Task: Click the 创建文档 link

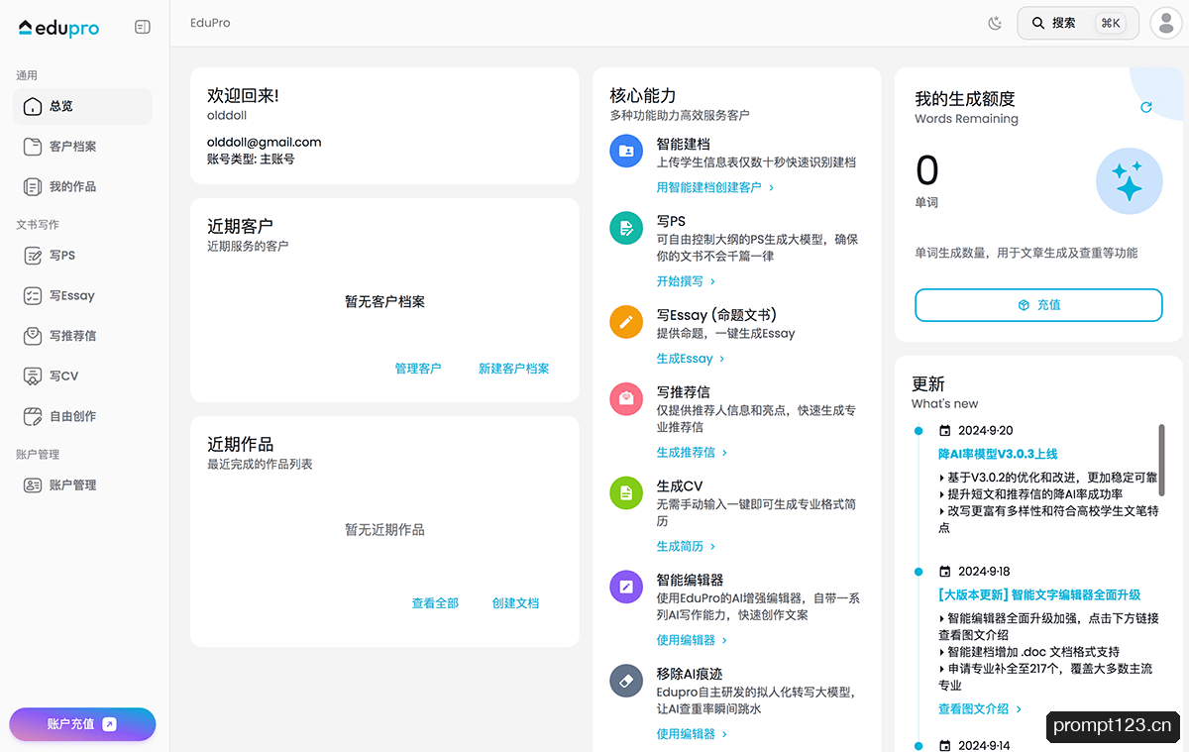Action: pos(515,603)
